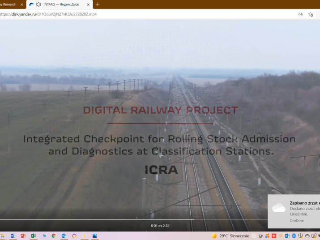Click the read aloud icon in address bar
This screenshot has height=240, width=320.
[x=301, y=14]
